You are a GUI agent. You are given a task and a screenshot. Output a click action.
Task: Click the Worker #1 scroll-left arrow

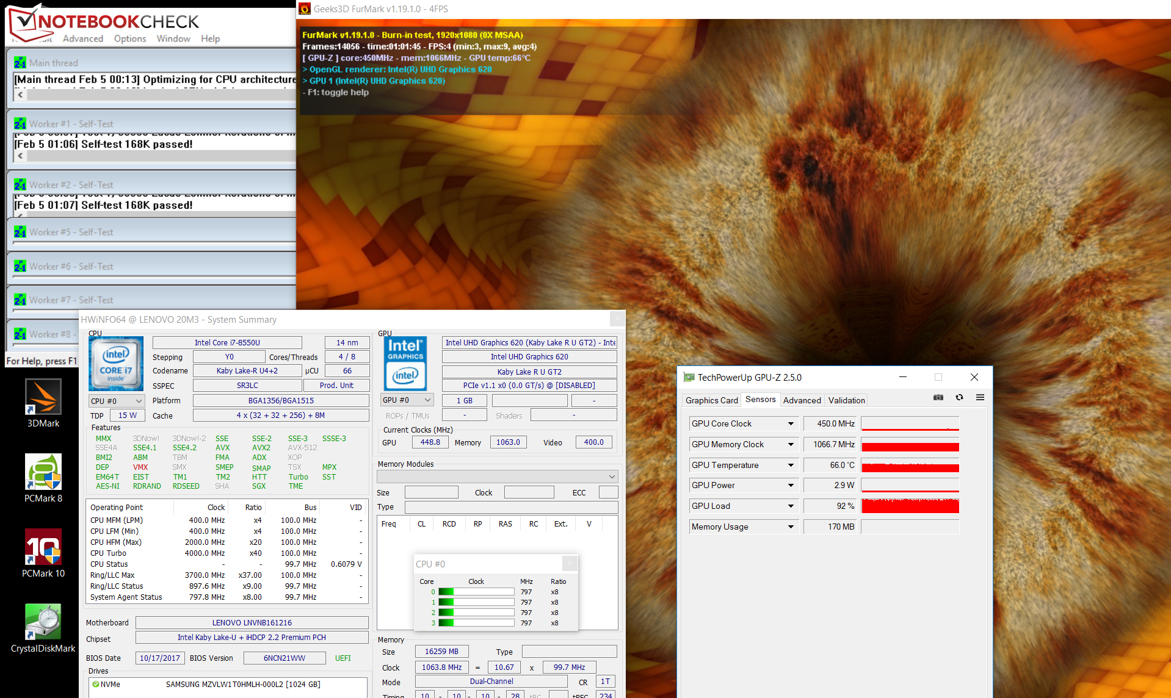pyautogui.click(x=20, y=156)
